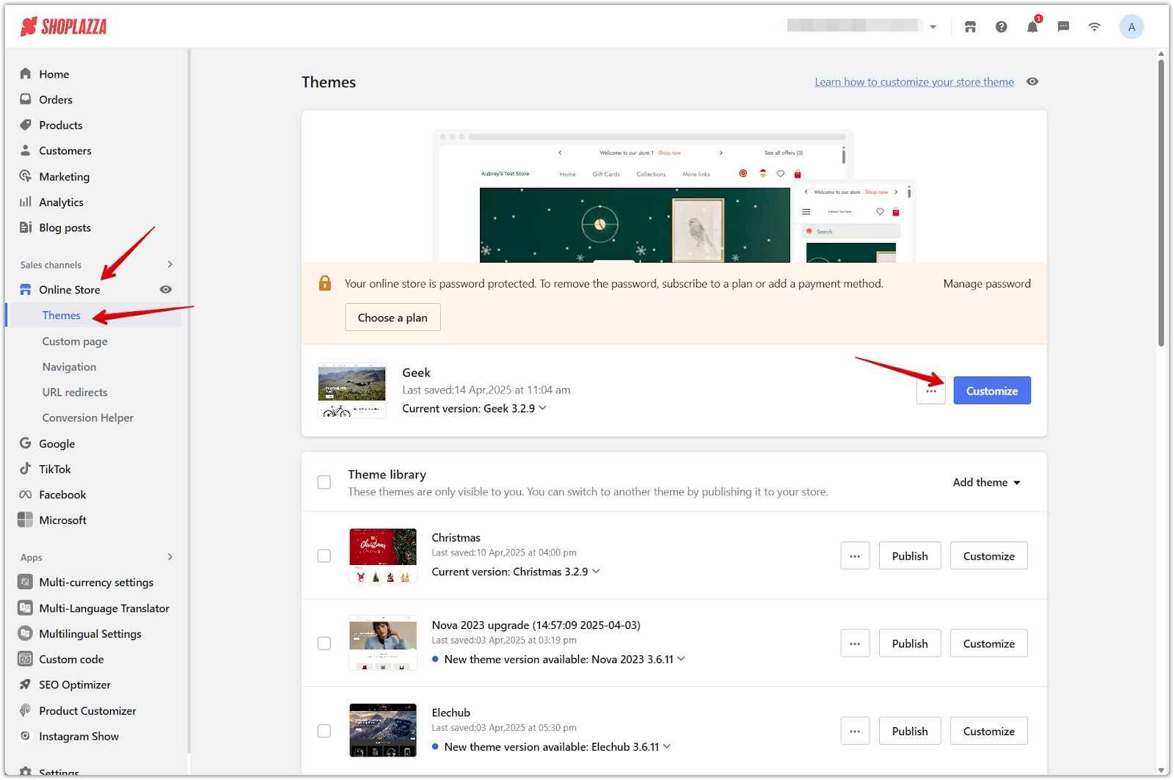1174x780 pixels.
Task: Click the Home sidebar icon
Action: pyautogui.click(x=26, y=73)
